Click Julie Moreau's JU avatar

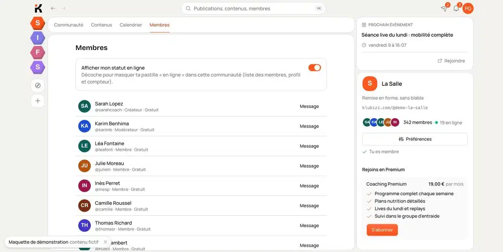(84, 166)
